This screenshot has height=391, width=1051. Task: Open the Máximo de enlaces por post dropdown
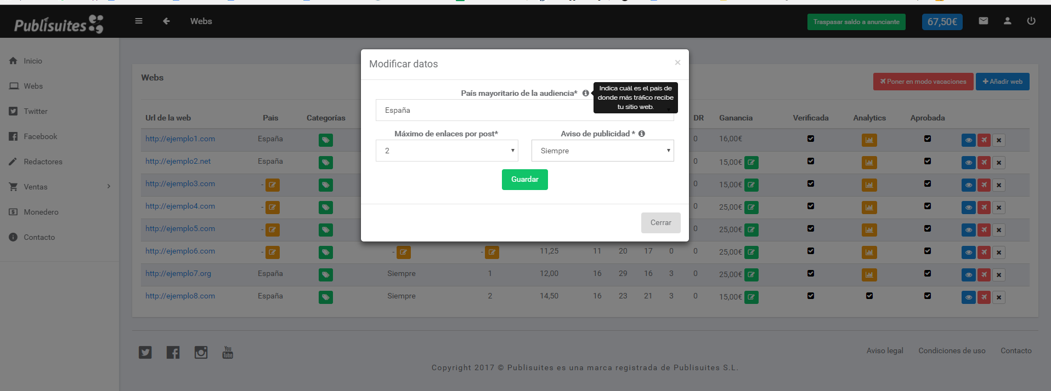coord(447,151)
